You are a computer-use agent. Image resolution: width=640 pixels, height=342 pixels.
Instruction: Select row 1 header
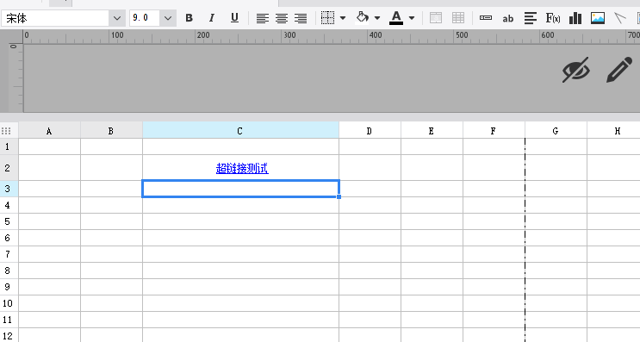point(9,146)
